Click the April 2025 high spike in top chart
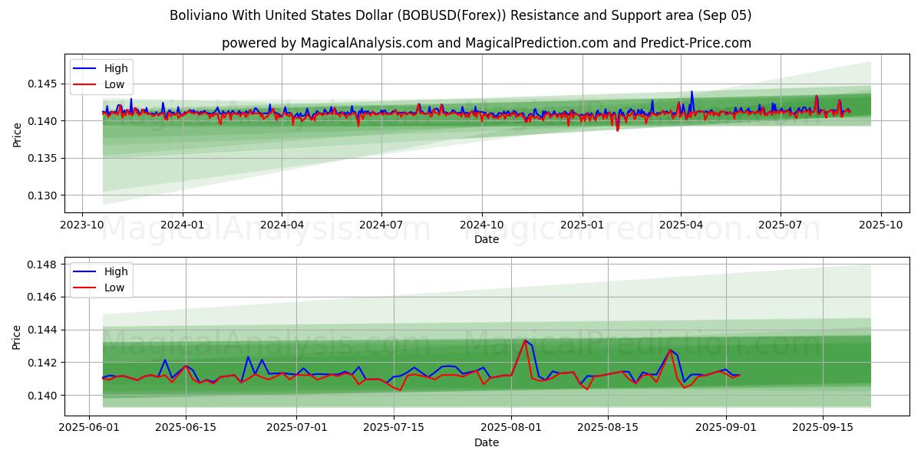 692,92
